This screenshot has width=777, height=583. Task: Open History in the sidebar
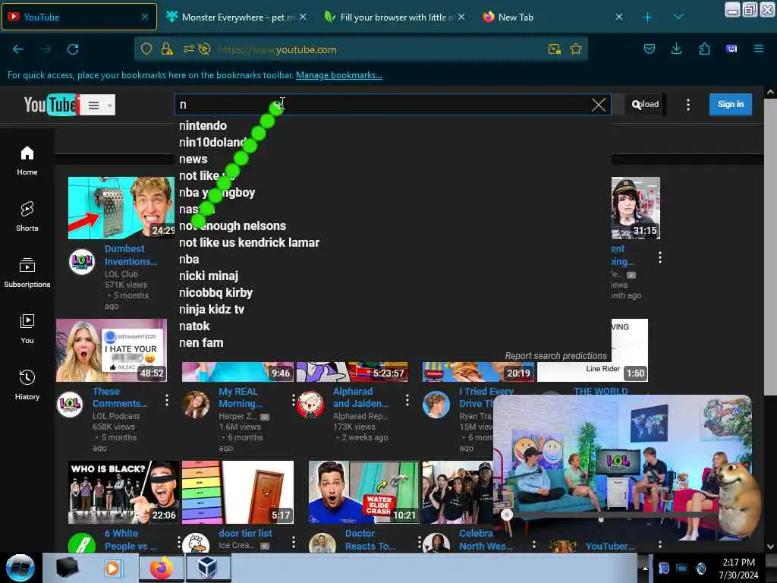27,385
